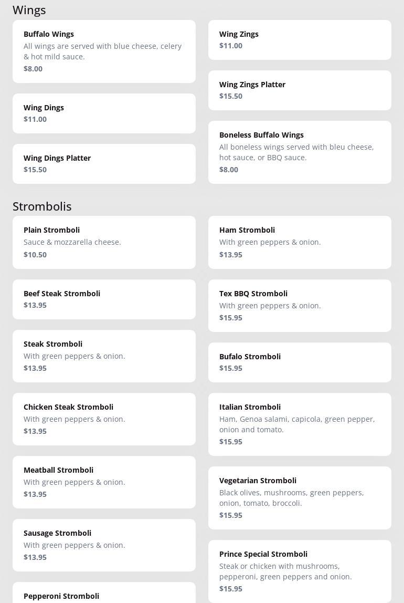
Task: Click the Steak Stromboli card
Action: (104, 356)
